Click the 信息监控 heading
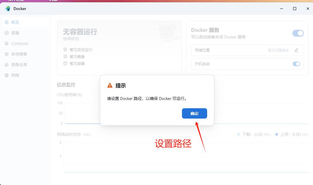The image size is (313, 185). [66, 85]
